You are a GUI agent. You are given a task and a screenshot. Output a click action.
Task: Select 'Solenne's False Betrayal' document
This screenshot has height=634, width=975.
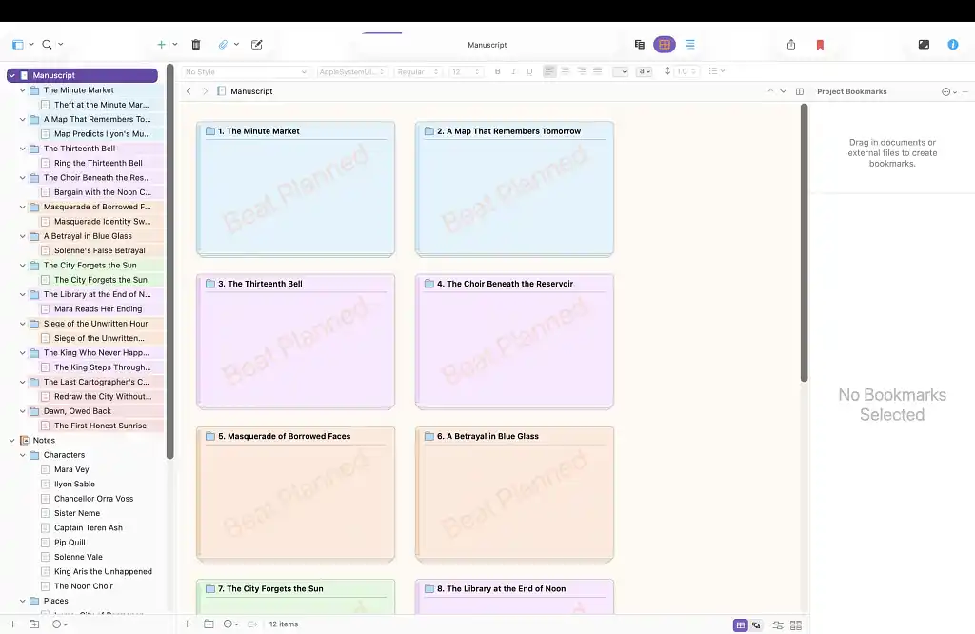tap(99, 250)
